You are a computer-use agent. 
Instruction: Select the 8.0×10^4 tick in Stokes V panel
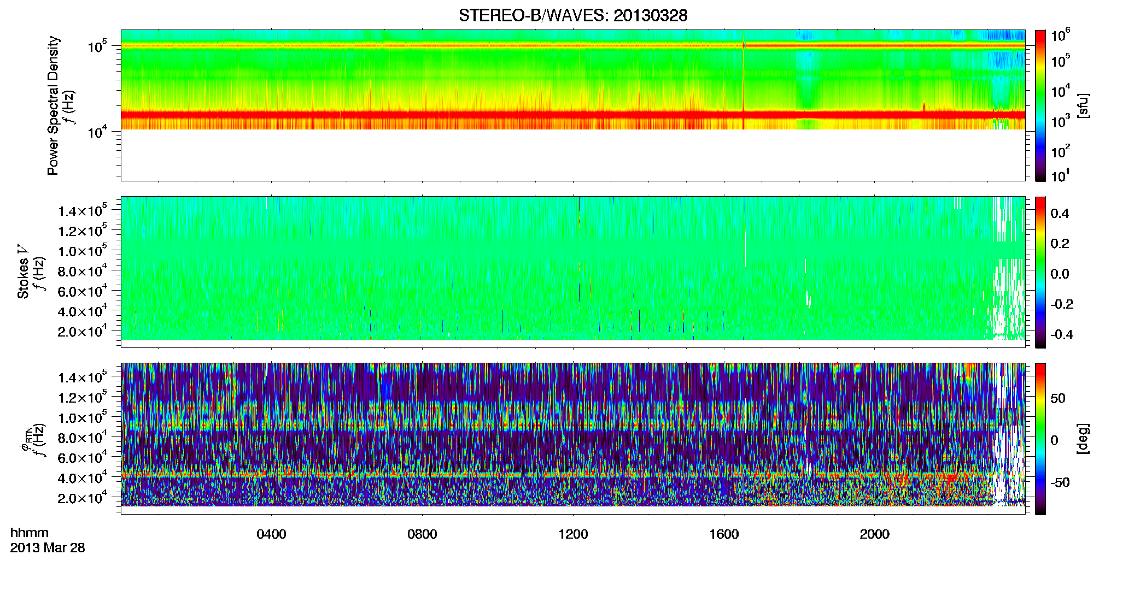coord(83,271)
